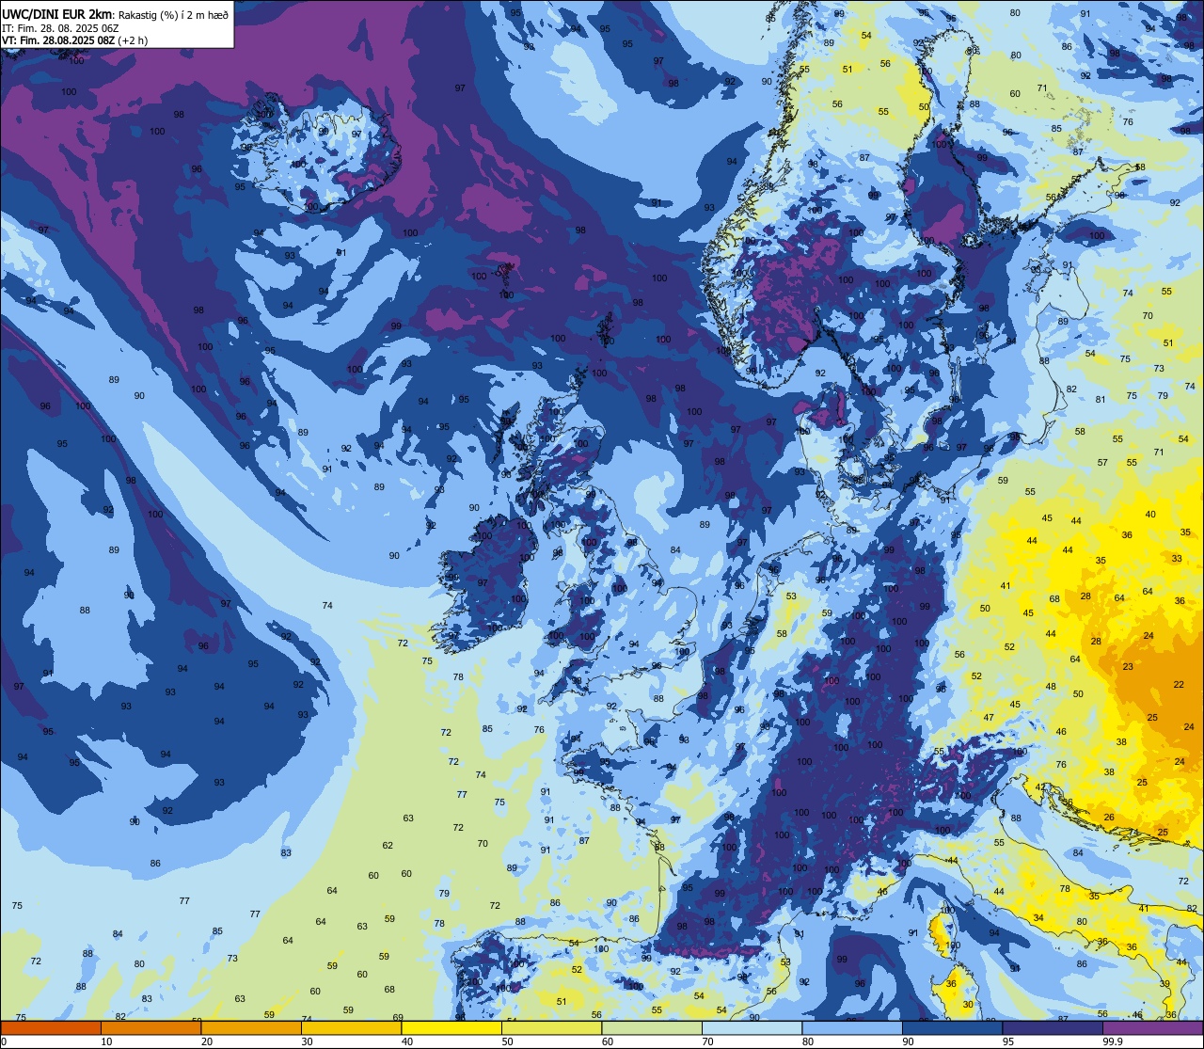Pick the 60–70 light green legend swatch
The width and height of the screenshot is (1204, 1049).
652,1028
